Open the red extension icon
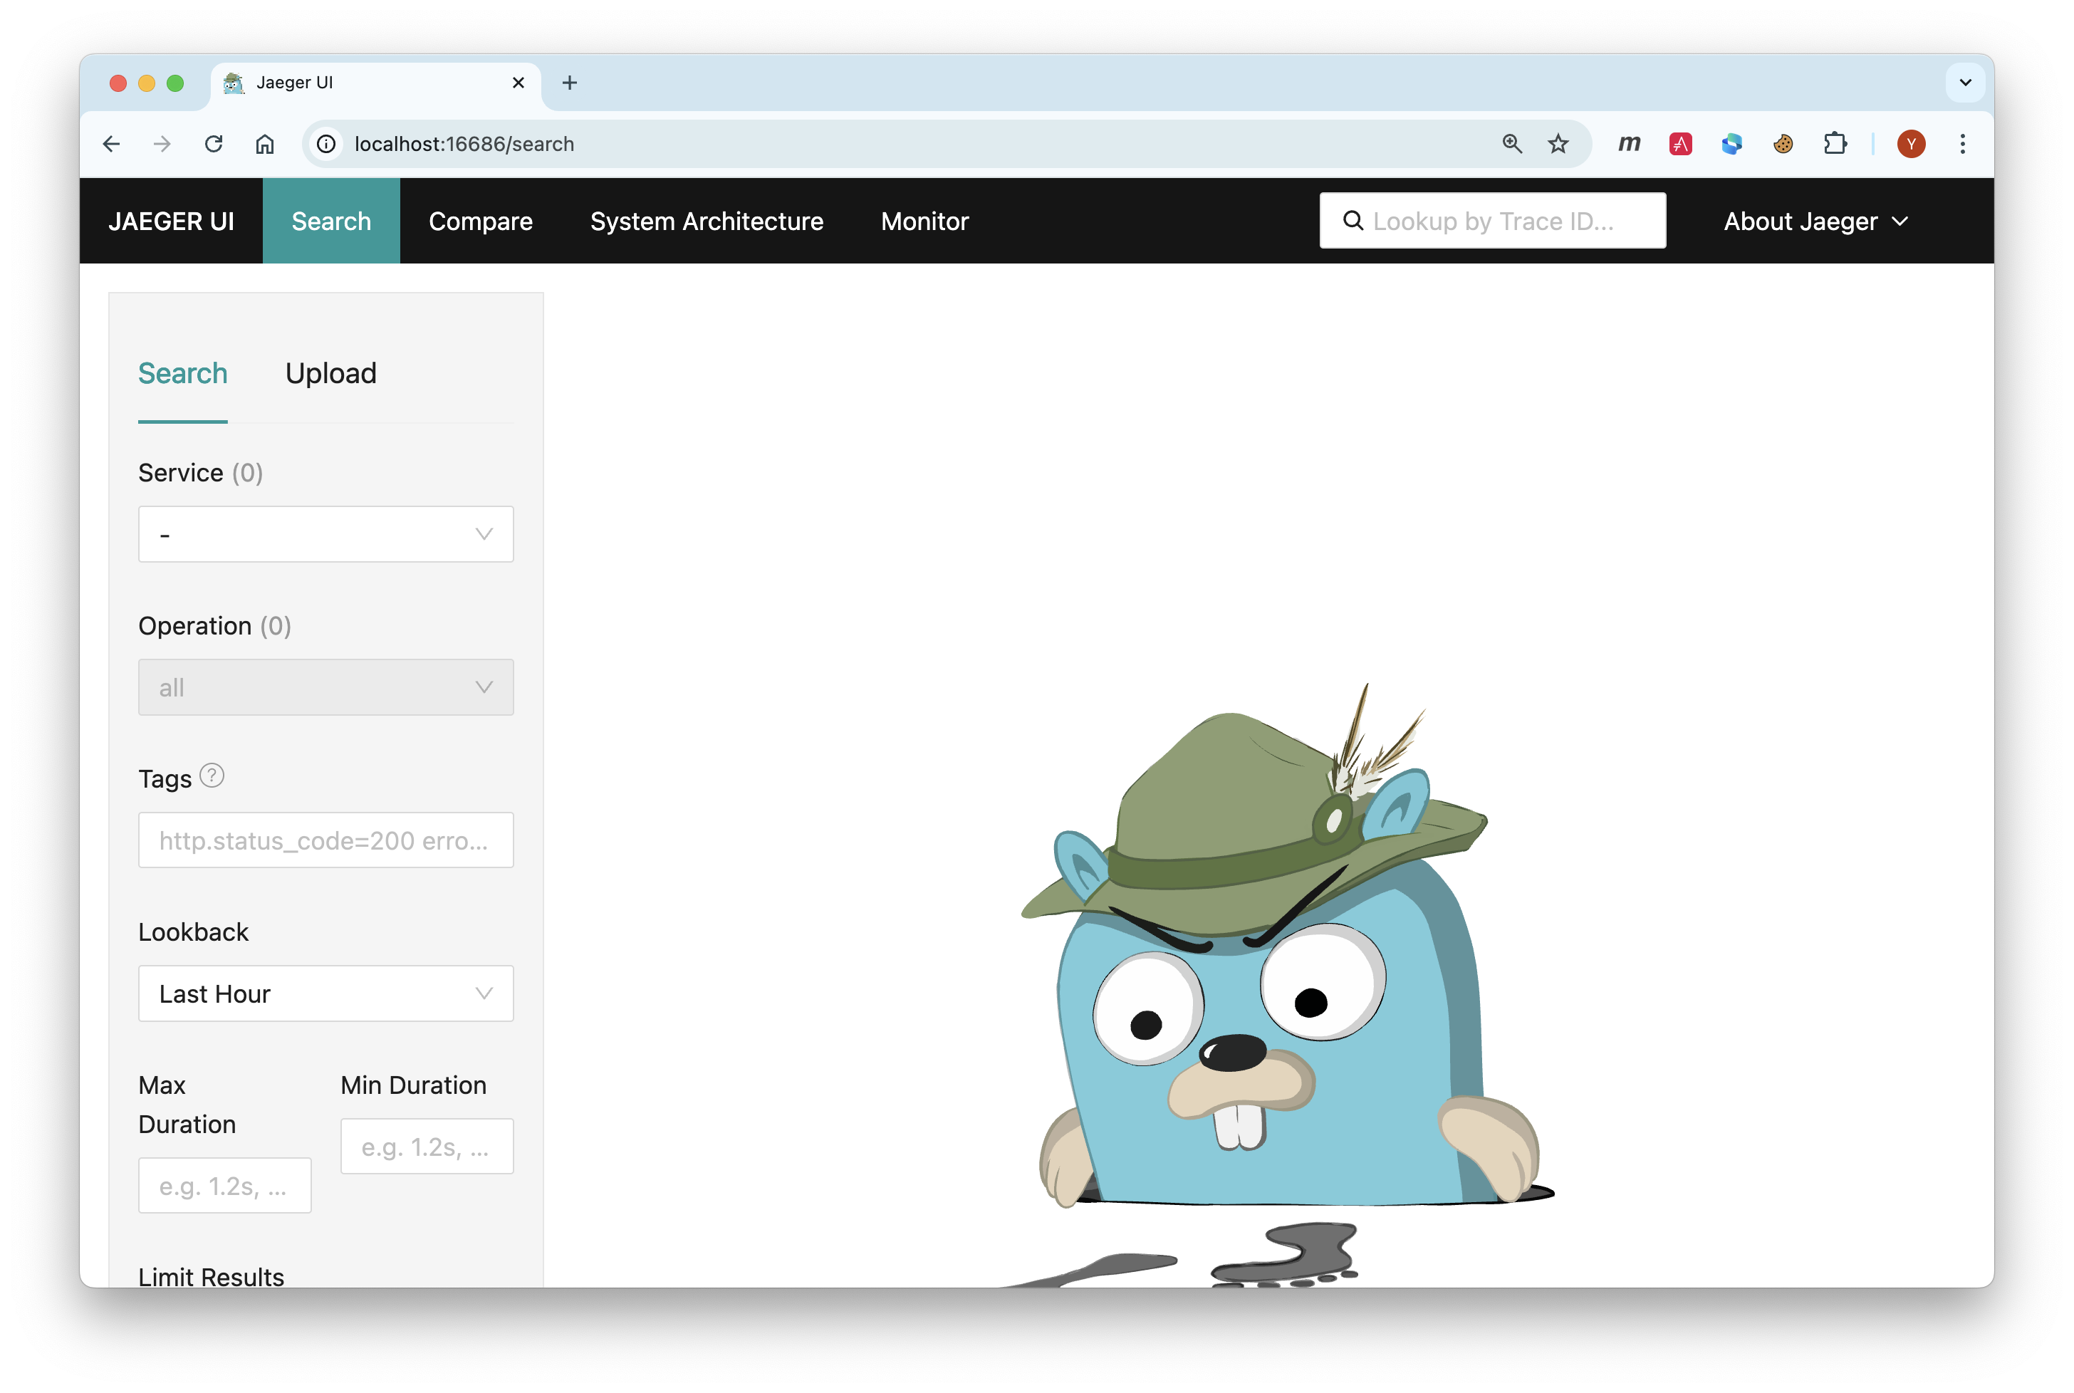This screenshot has height=1393, width=2074. click(1681, 144)
